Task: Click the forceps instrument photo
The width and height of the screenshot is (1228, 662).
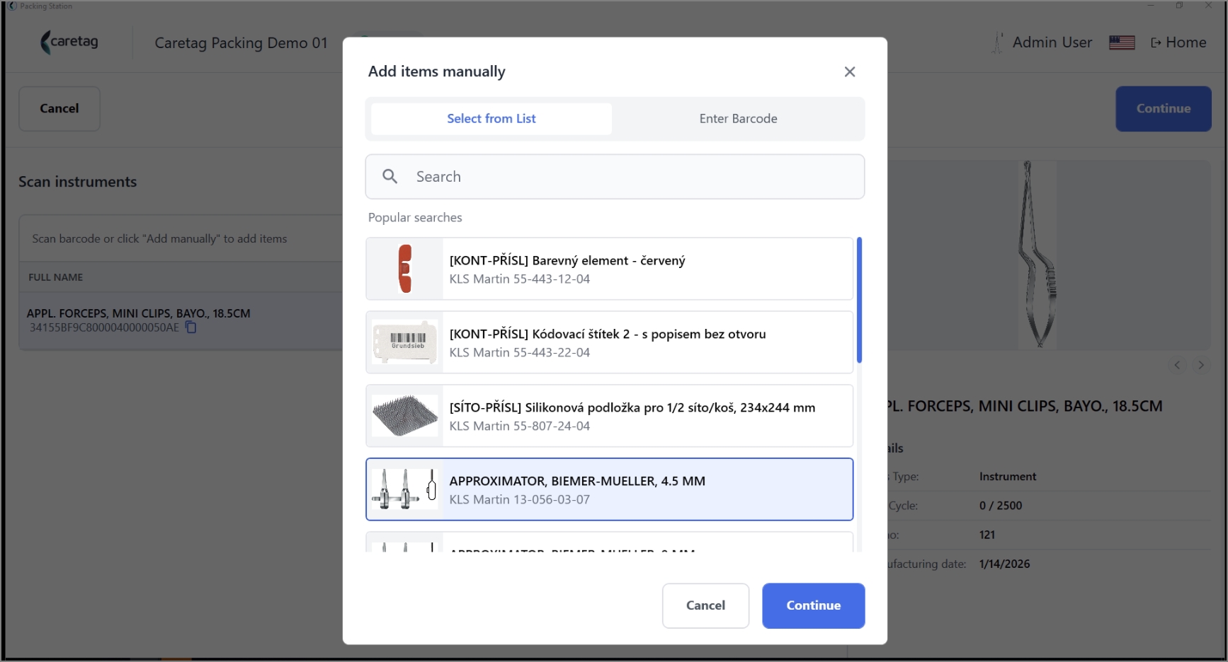Action: point(1037,255)
